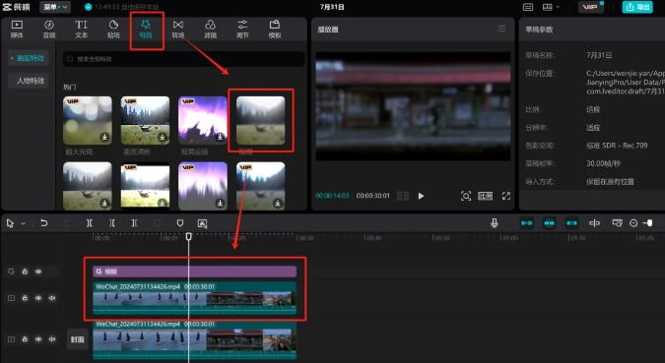Click the image freeze-frame toolbar icon

[x=202, y=223]
